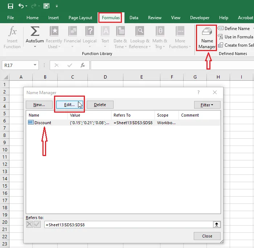Click Create from Selection option
The height and width of the screenshot is (248, 254).
(236, 45)
